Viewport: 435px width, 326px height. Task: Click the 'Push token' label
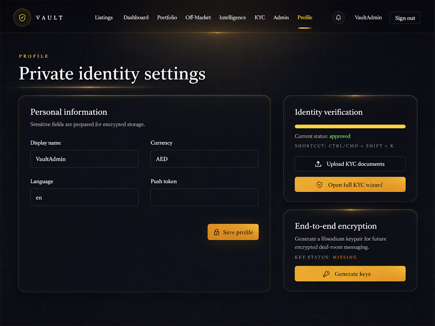click(x=163, y=181)
